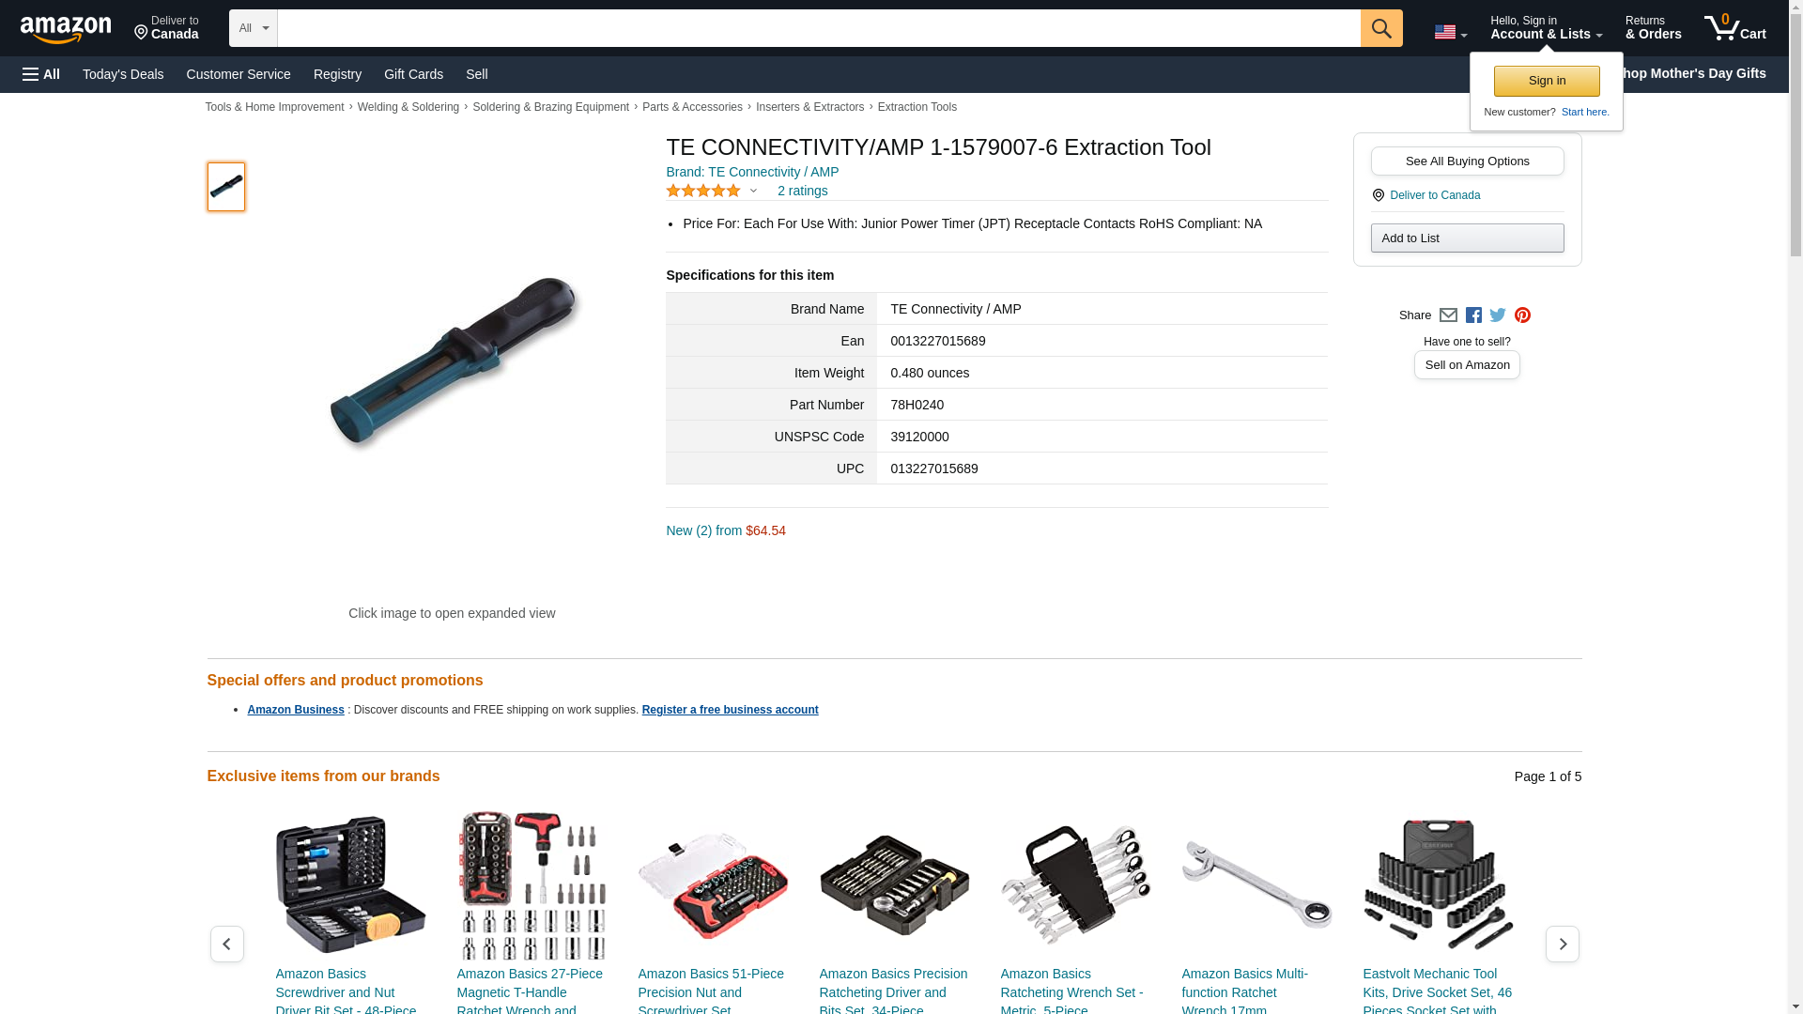Open the 2 ratings link

point(802,191)
